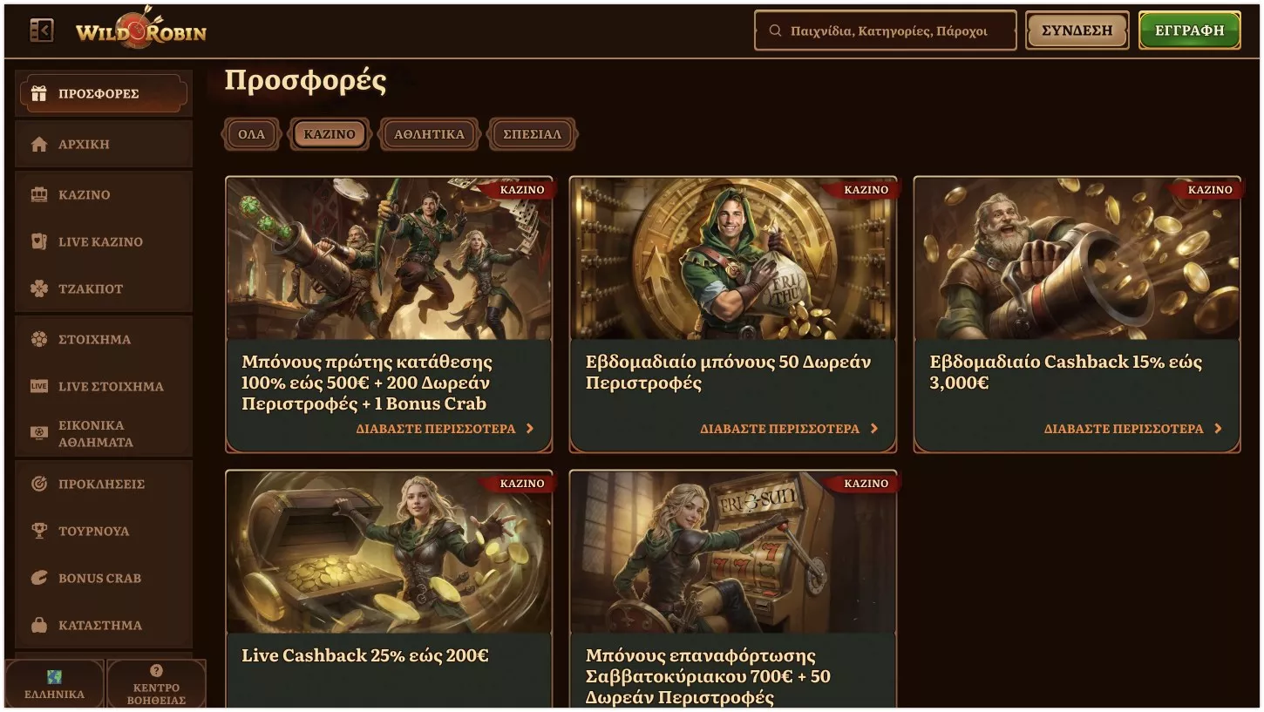1264x712 pixels.
Task: Open the Ελληνικά language selector
Action: tap(55, 684)
